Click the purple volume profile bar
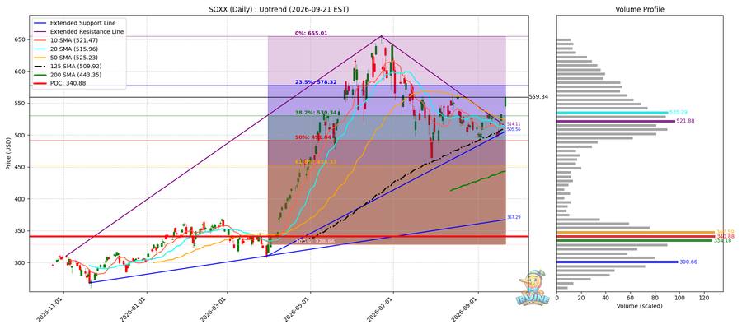The width and height of the screenshot is (742, 329). pyautogui.click(x=616, y=121)
